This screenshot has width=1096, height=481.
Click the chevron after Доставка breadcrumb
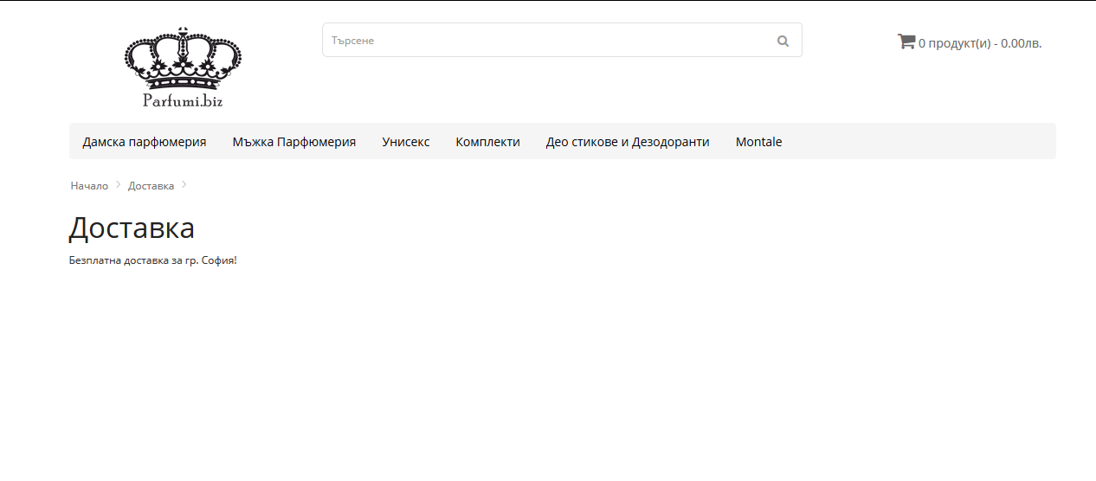(184, 185)
